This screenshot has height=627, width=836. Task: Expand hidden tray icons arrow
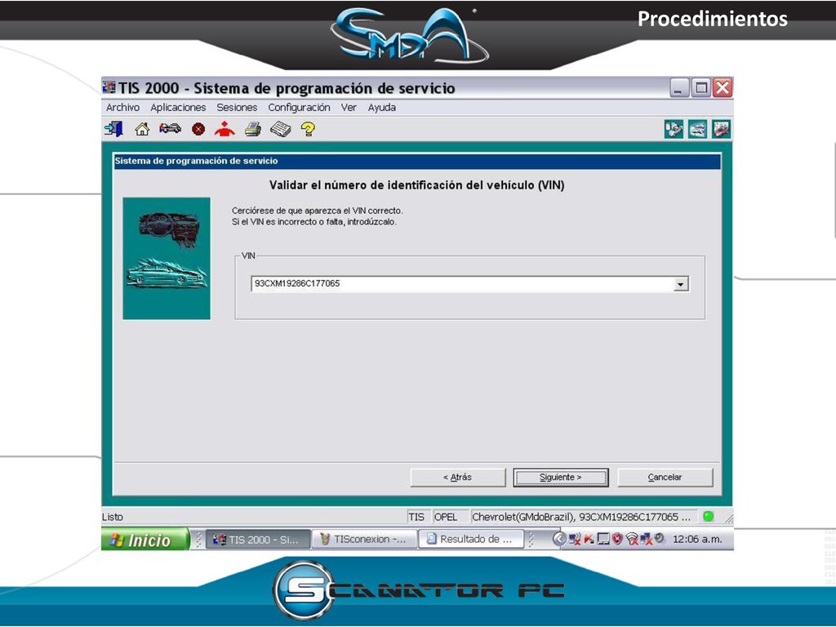point(558,539)
